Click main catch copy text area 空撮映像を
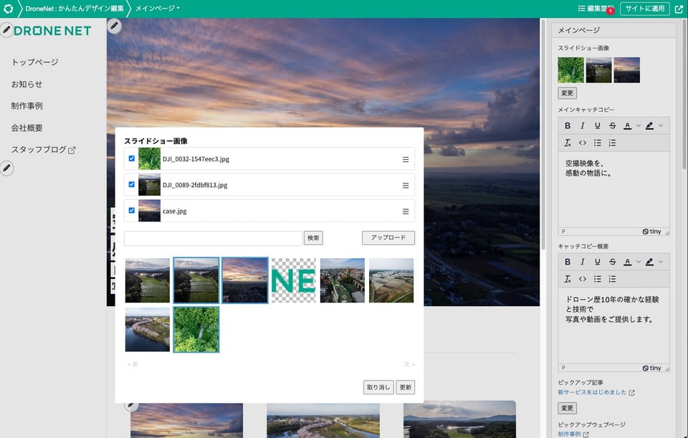 click(x=613, y=189)
